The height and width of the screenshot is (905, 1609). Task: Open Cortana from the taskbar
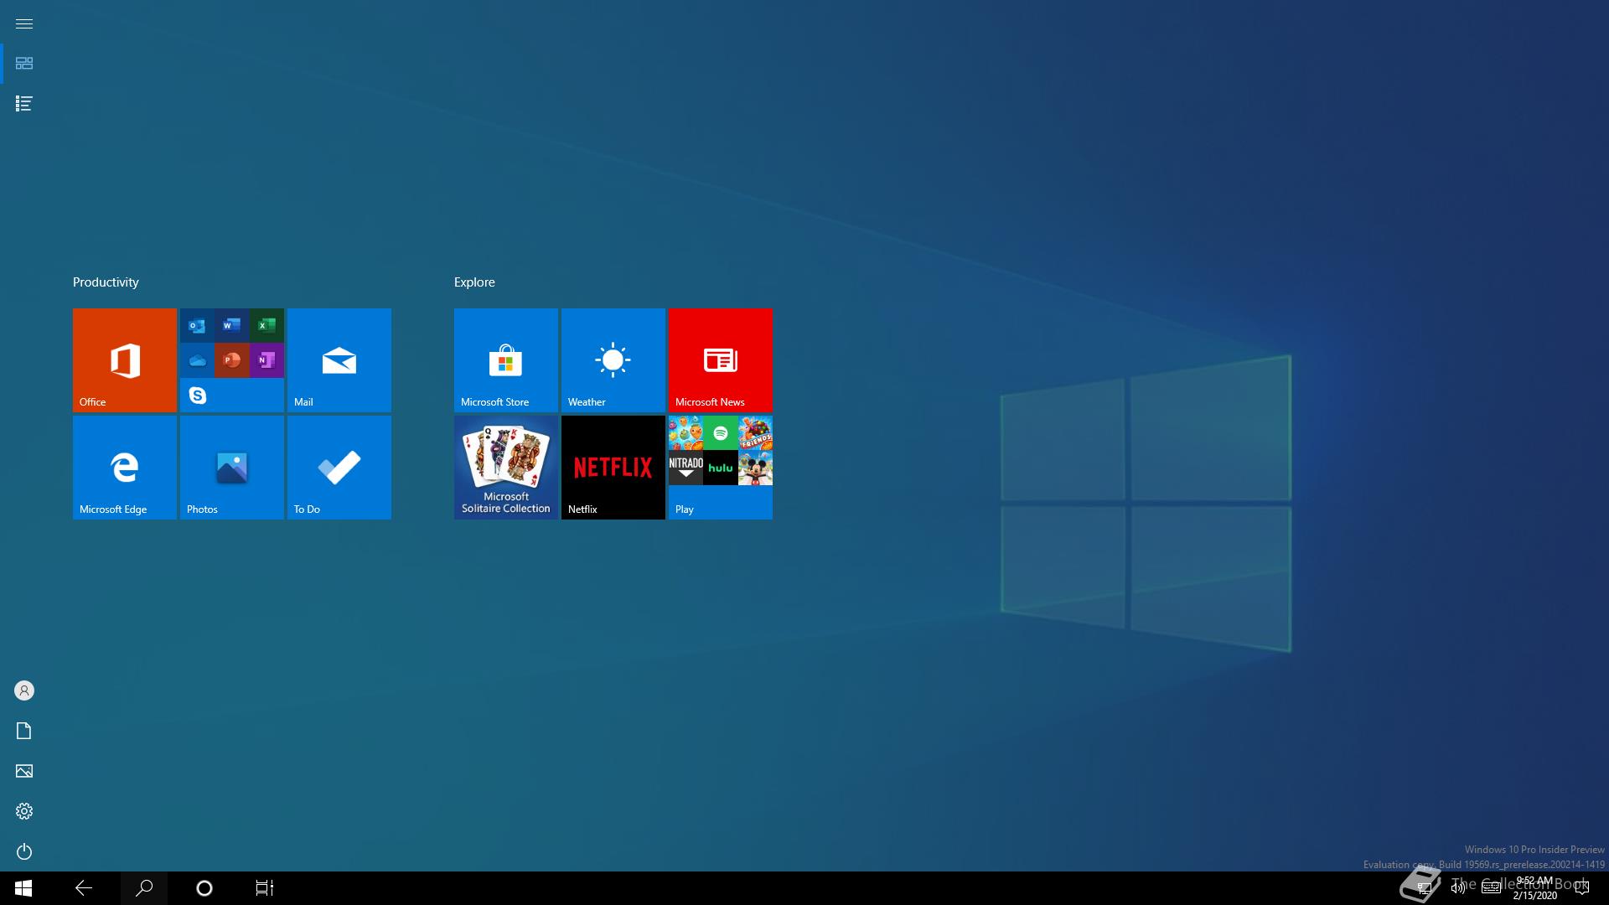[x=204, y=888]
